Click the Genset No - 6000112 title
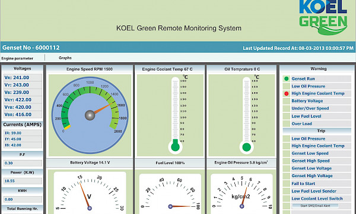The height and width of the screenshot is (214, 356). coord(31,48)
